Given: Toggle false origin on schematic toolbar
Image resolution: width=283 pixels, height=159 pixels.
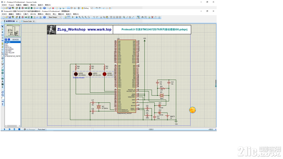Looking at the screenshot, I should (x=73, y=17).
